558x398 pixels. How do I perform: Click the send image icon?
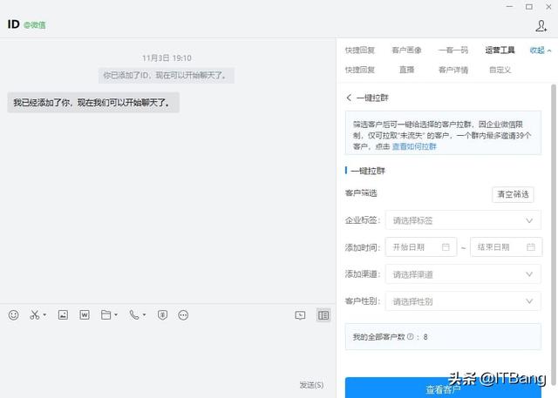click(63, 314)
